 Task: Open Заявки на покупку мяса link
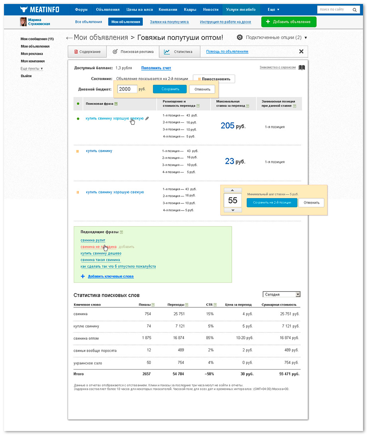tap(169, 22)
